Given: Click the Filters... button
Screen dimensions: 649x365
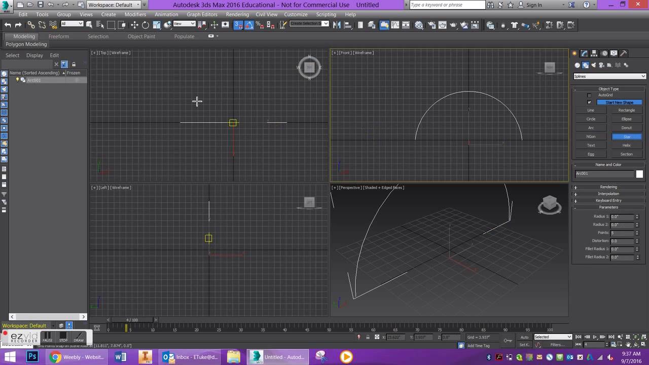Looking at the screenshot, I should click(557, 345).
